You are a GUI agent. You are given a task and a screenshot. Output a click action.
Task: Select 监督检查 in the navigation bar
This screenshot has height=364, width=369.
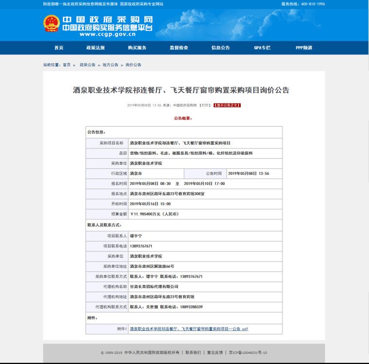[x=179, y=48]
